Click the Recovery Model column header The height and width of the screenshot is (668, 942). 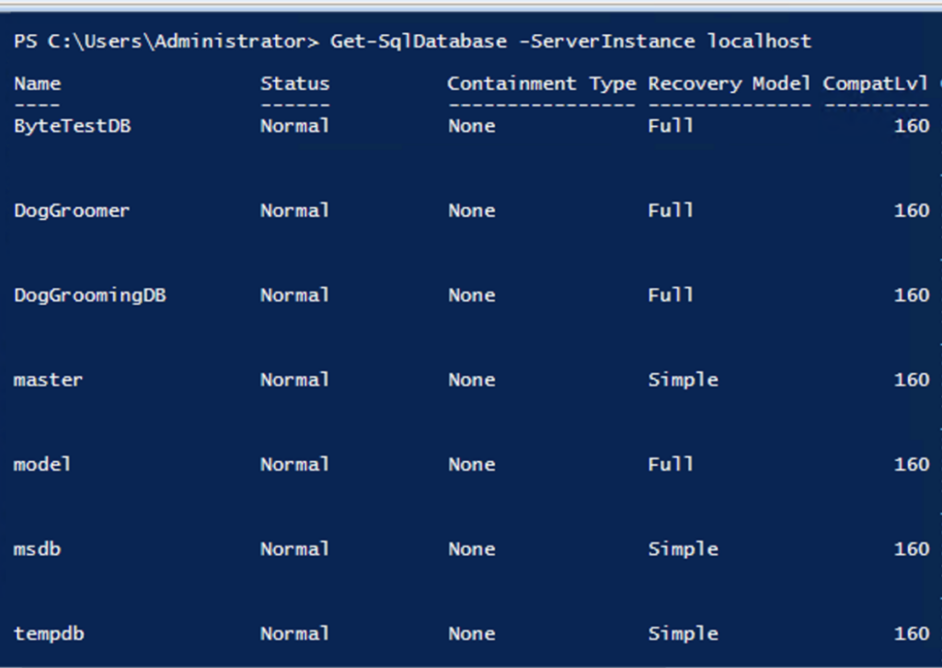click(729, 84)
